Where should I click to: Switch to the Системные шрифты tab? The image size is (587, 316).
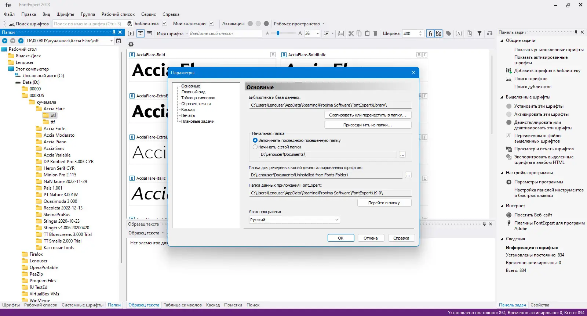tap(83, 305)
